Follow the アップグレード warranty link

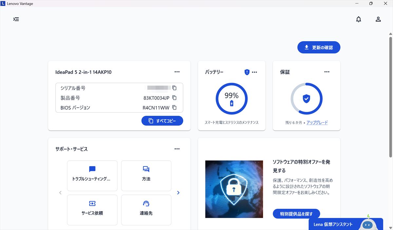[317, 123]
